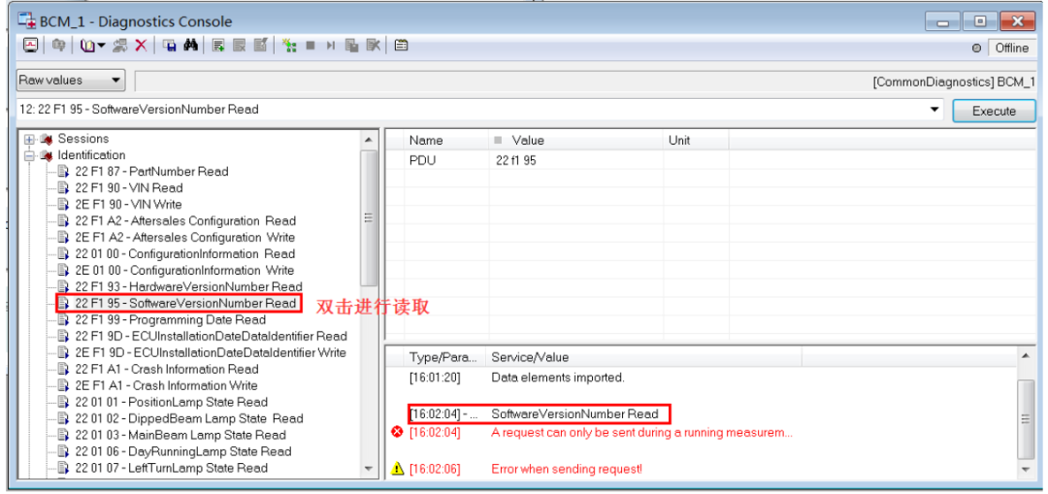Collapse the Identification tree node
Screen dimensions: 1048x494
point(29,155)
